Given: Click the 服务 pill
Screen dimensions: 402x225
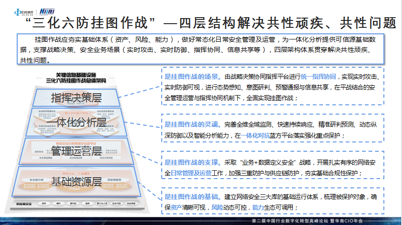Looking at the screenshot, I should [x=87, y=203].
